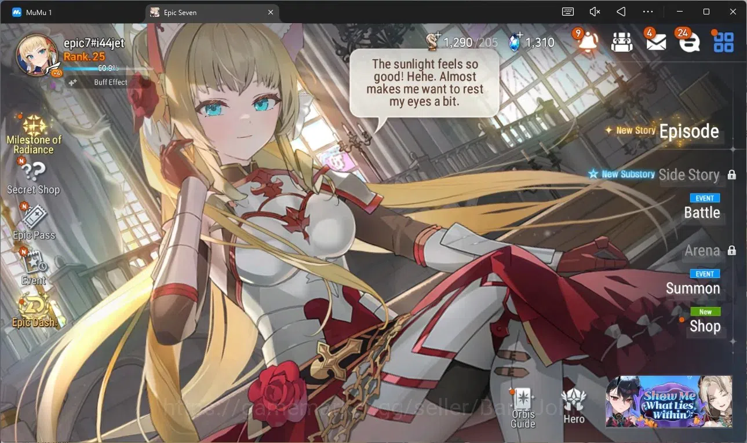This screenshot has width=747, height=443.
Task: Open MuMu more options (three dots)
Action: click(x=648, y=12)
